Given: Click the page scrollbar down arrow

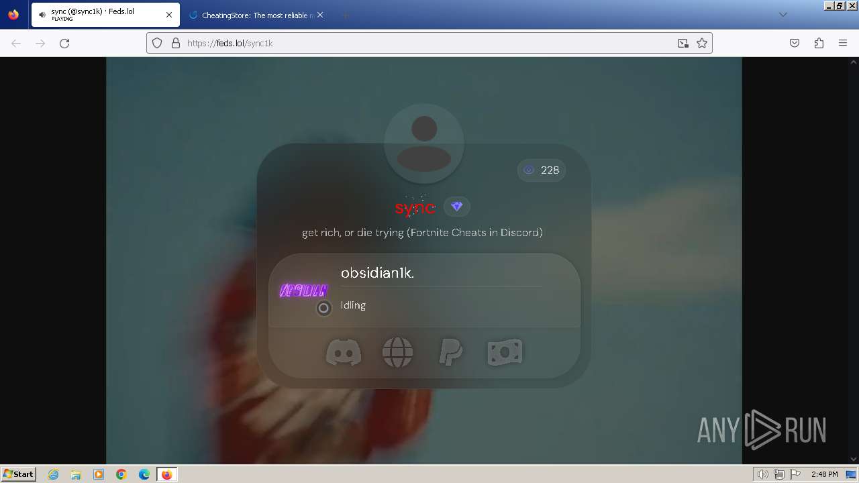Looking at the screenshot, I should [x=854, y=460].
